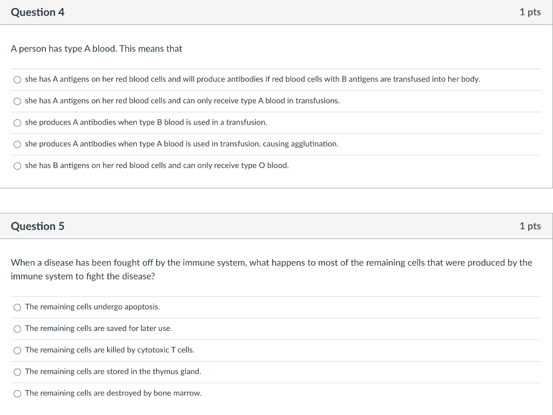Select 'stored in the thymus gland' option
The height and width of the screenshot is (415, 553).
[17, 372]
